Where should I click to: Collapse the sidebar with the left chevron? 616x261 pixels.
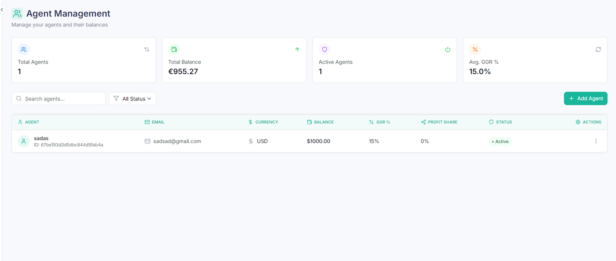pos(2,9)
